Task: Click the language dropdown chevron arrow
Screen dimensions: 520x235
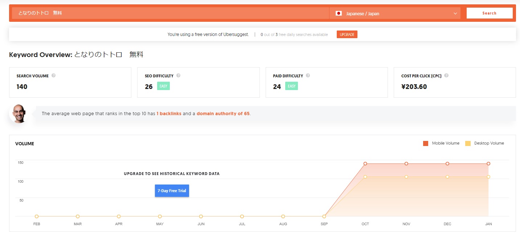Action: [455, 13]
